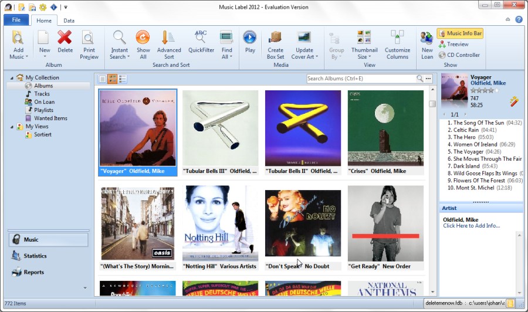Open Quick Access Toolbar customize dropdown
The width and height of the screenshot is (528, 312).
coord(66,7)
